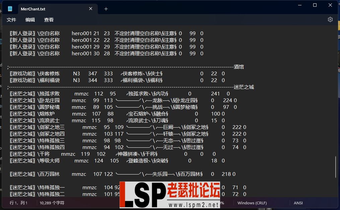Click the Windows (CRLF) line-ending indicator

tap(252, 203)
